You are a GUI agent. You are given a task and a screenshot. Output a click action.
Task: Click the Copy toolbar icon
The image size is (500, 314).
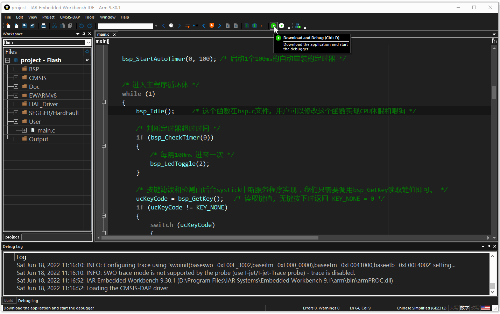(62, 26)
